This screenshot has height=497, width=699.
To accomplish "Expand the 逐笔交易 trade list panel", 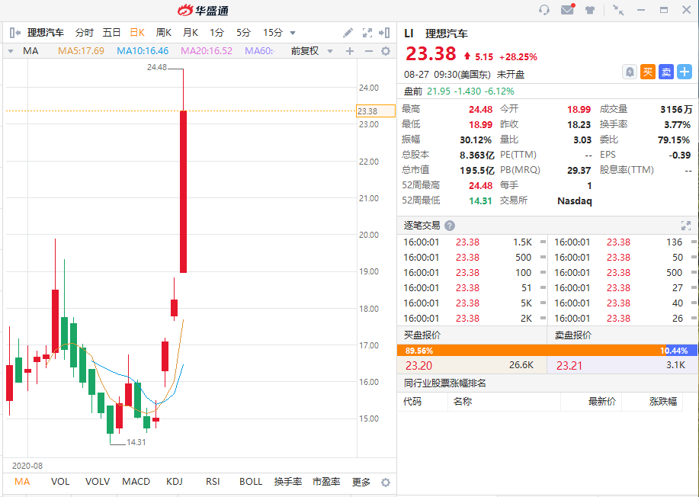I will click(685, 226).
